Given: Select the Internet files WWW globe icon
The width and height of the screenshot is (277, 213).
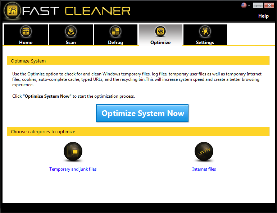Looking at the screenshot, I should (204, 152).
